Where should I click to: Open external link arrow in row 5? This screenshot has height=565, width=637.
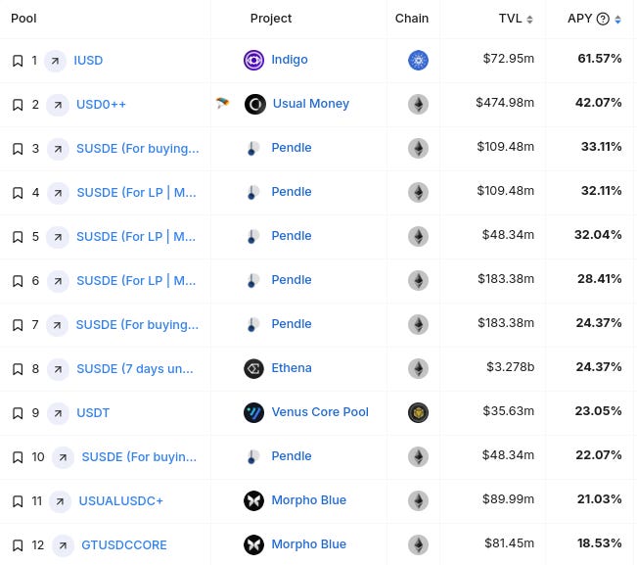point(58,237)
